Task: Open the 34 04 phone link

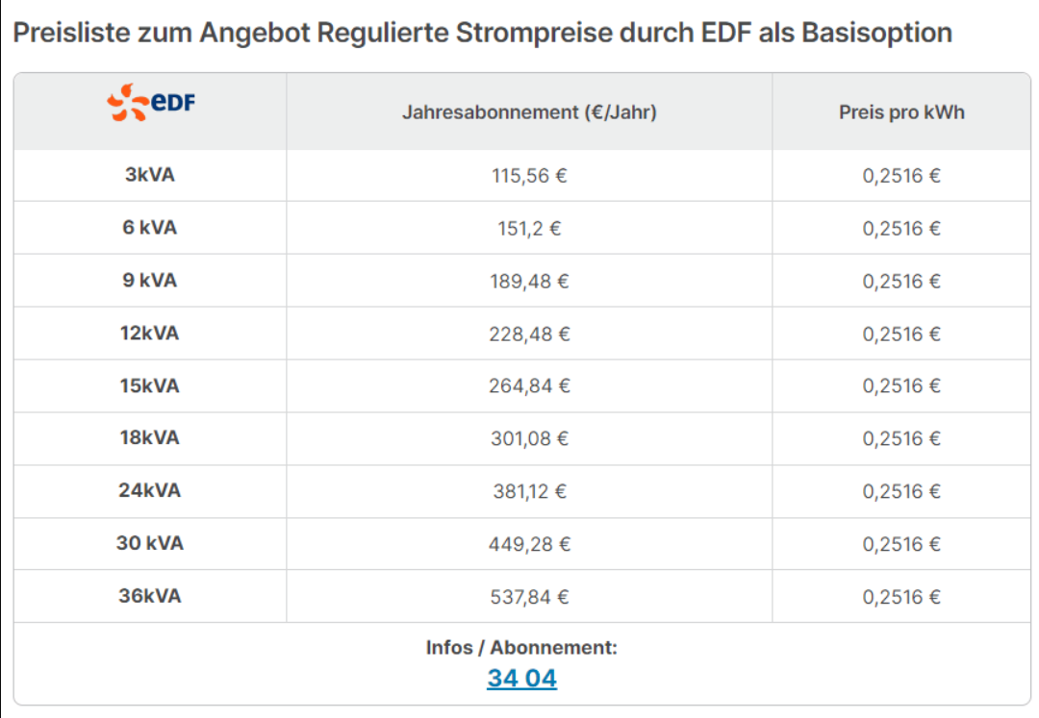Action: [x=521, y=679]
